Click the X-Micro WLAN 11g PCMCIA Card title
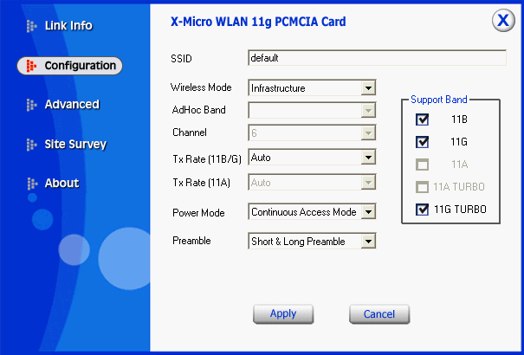524x355 pixels. [258, 22]
